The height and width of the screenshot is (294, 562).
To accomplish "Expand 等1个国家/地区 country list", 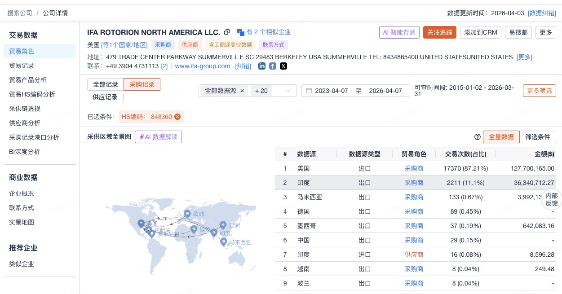I will tap(124, 45).
